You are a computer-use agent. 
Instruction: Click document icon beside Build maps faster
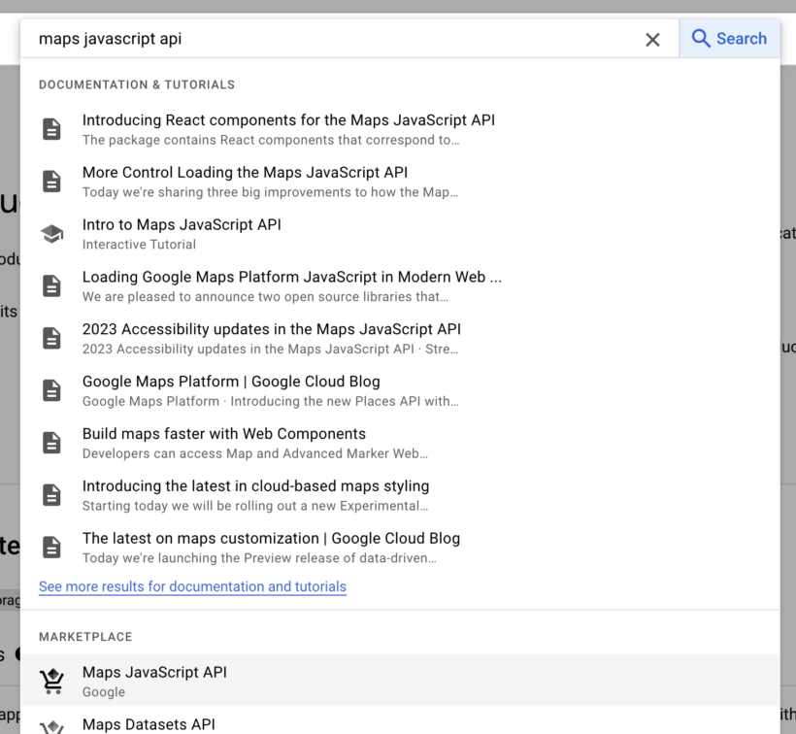pyautogui.click(x=51, y=443)
